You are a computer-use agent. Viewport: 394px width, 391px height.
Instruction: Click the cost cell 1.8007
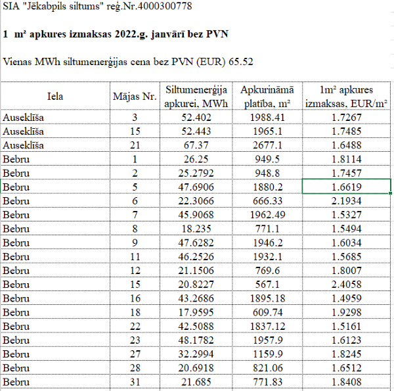point(347,270)
